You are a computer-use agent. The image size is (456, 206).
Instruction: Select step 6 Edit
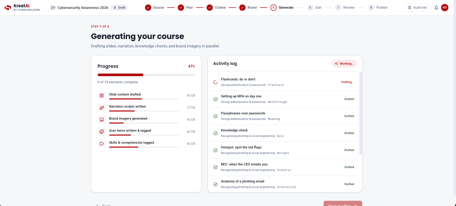(x=314, y=8)
